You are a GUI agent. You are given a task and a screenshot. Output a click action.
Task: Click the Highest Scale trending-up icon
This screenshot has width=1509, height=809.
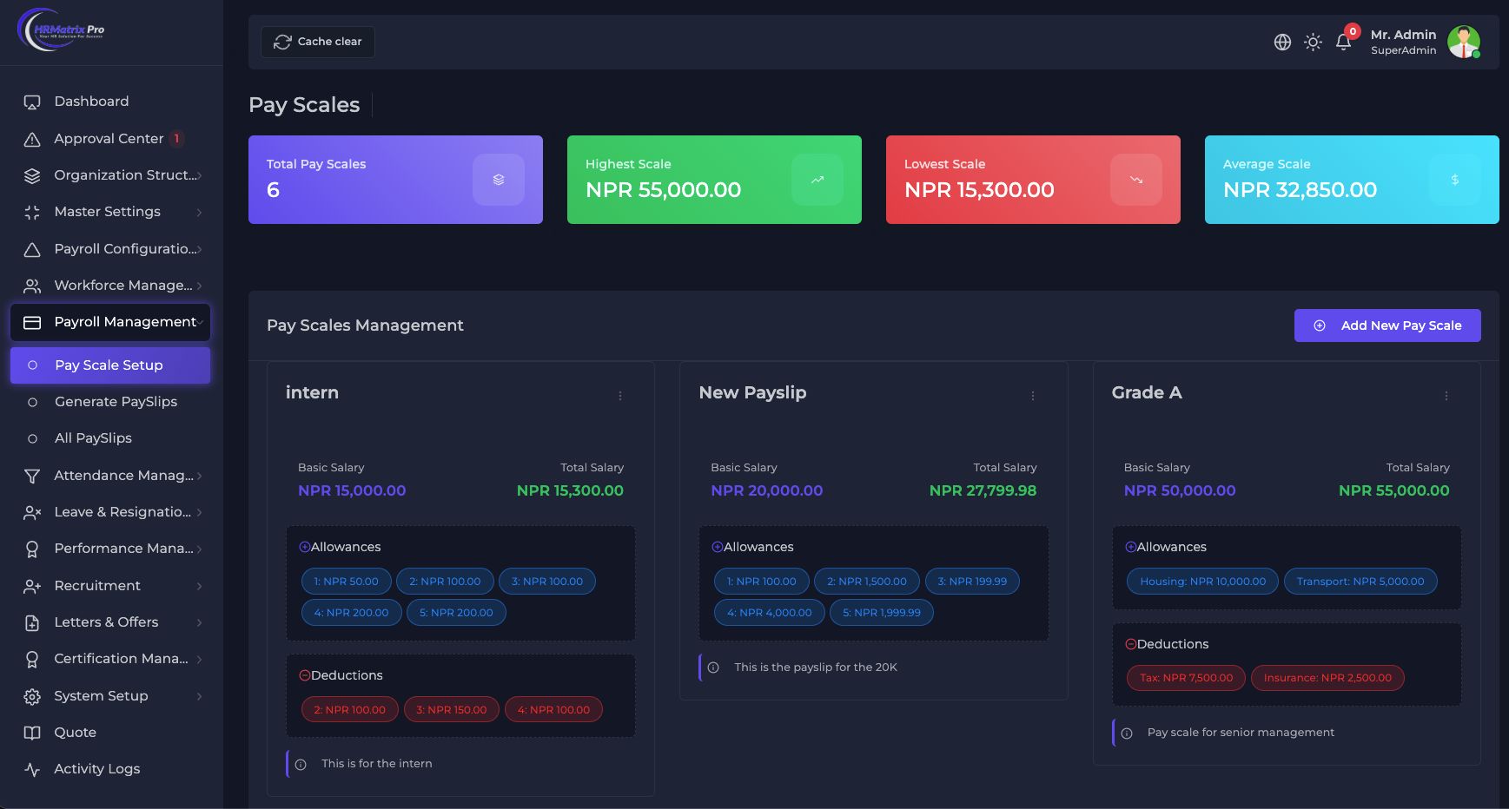[x=817, y=180]
